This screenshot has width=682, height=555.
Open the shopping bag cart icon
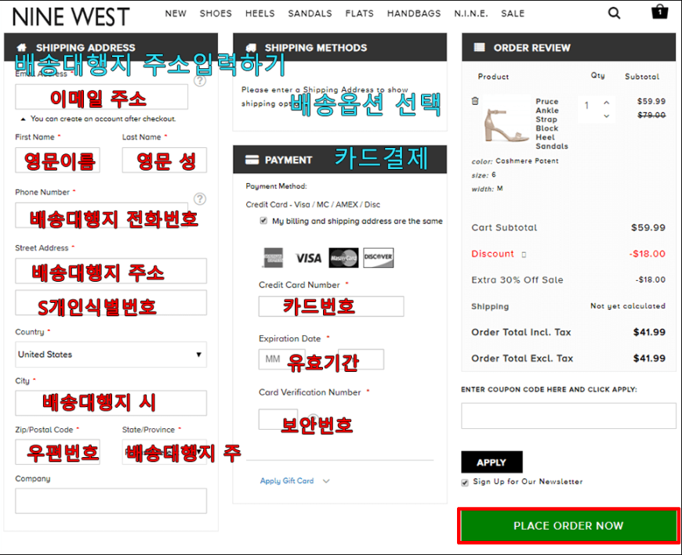pyautogui.click(x=659, y=11)
